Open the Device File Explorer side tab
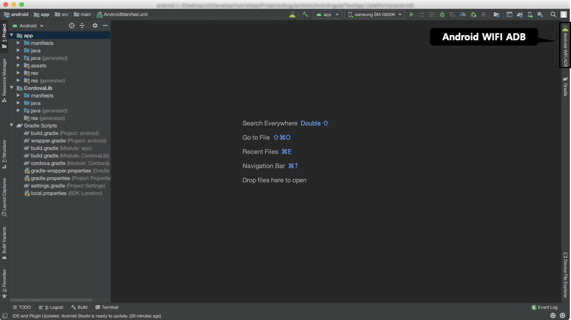Image resolution: width=571 pixels, height=320 pixels. pos(565,276)
